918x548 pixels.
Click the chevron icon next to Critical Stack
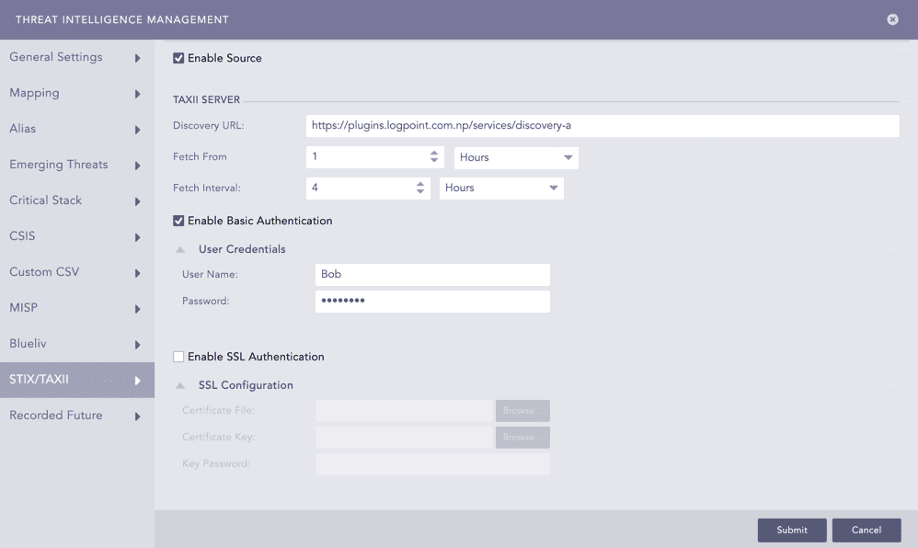click(136, 200)
